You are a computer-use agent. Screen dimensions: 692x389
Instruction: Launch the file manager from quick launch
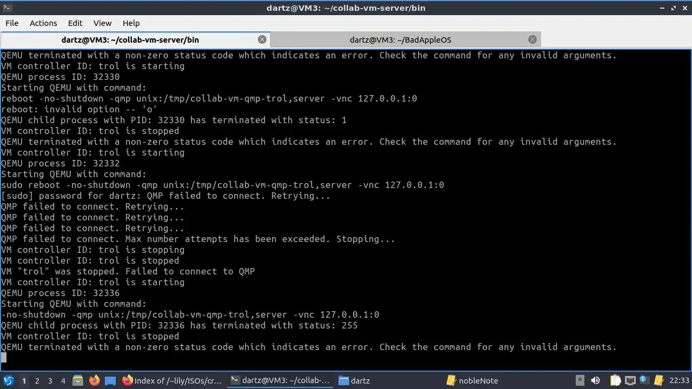(x=77, y=380)
